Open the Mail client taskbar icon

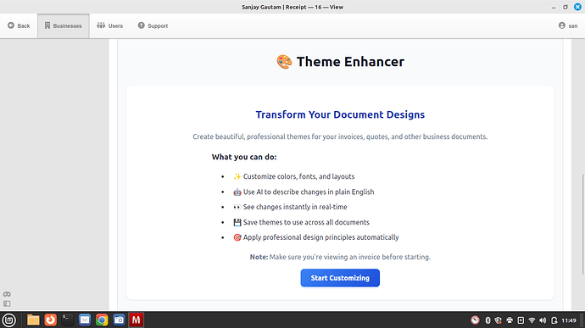click(85, 320)
